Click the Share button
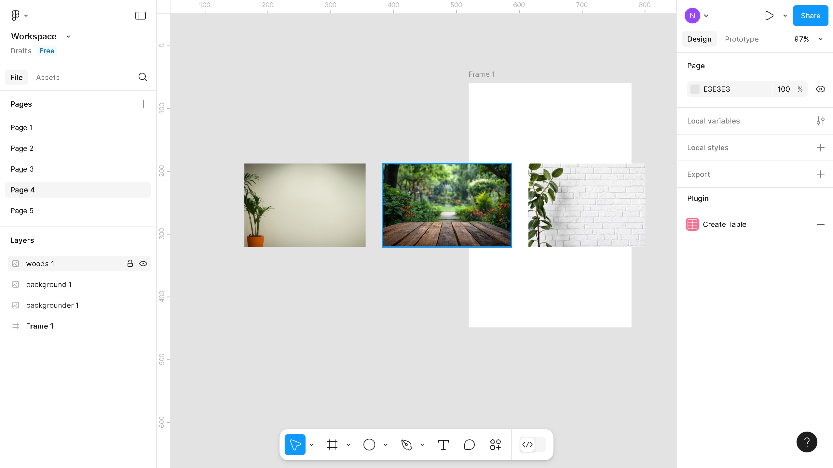833x468 pixels. [x=810, y=16]
